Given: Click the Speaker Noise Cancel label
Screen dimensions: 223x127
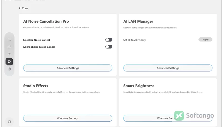Looking at the screenshot, I should 37,40.
